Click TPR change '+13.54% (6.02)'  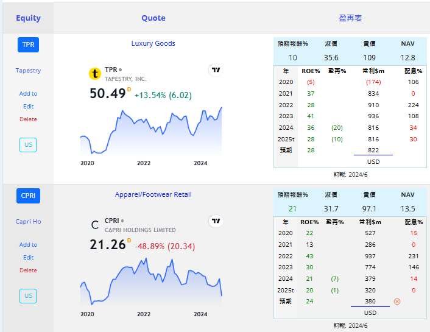tap(163, 96)
